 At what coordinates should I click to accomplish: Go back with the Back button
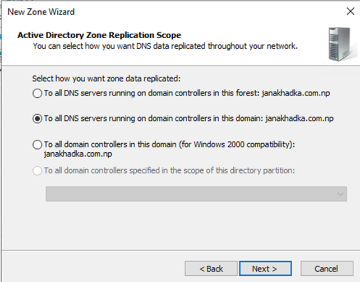211,269
